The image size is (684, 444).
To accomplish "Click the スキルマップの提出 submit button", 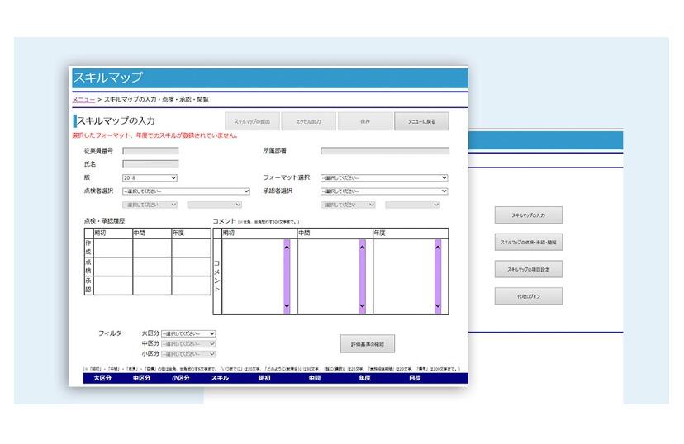I will (252, 122).
